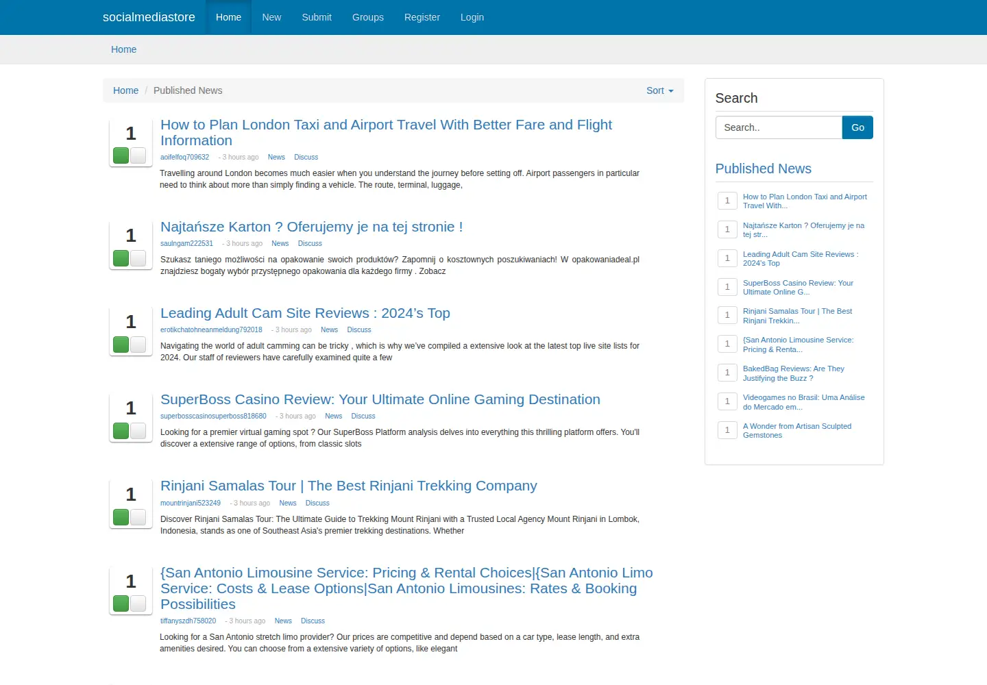The height and width of the screenshot is (685, 987).
Task: Click News category under London Taxi post
Action: click(276, 157)
